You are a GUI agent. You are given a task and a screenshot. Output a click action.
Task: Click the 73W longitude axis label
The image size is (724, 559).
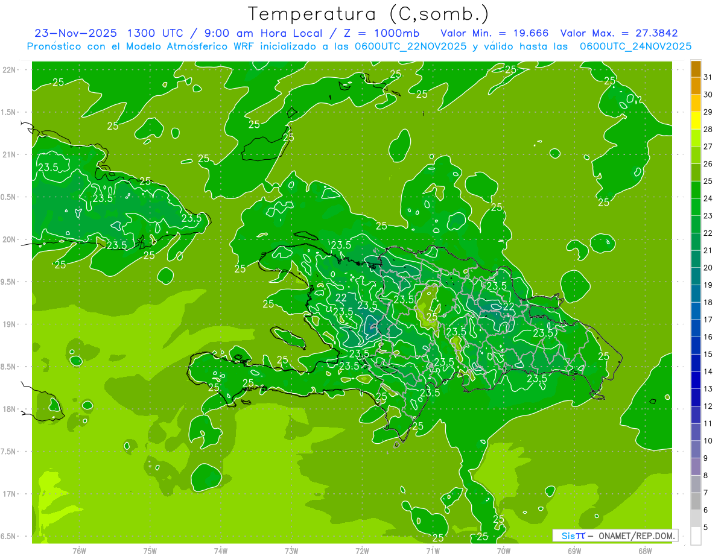click(x=291, y=551)
